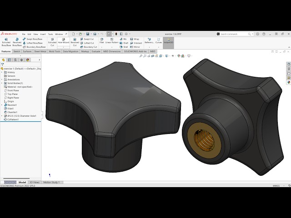Viewport: 291px width, 218px height.
Task: Open the PropertyManager tab
Action: [x=9, y=59]
